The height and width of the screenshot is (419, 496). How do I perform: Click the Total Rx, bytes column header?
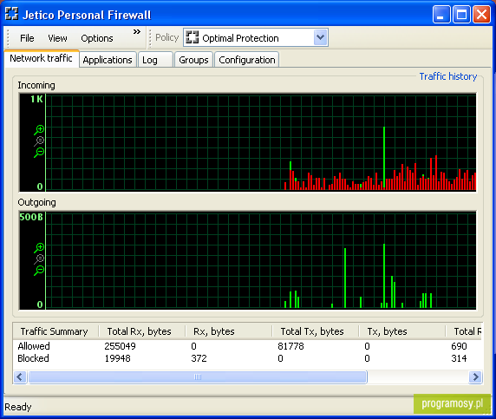[x=141, y=331]
